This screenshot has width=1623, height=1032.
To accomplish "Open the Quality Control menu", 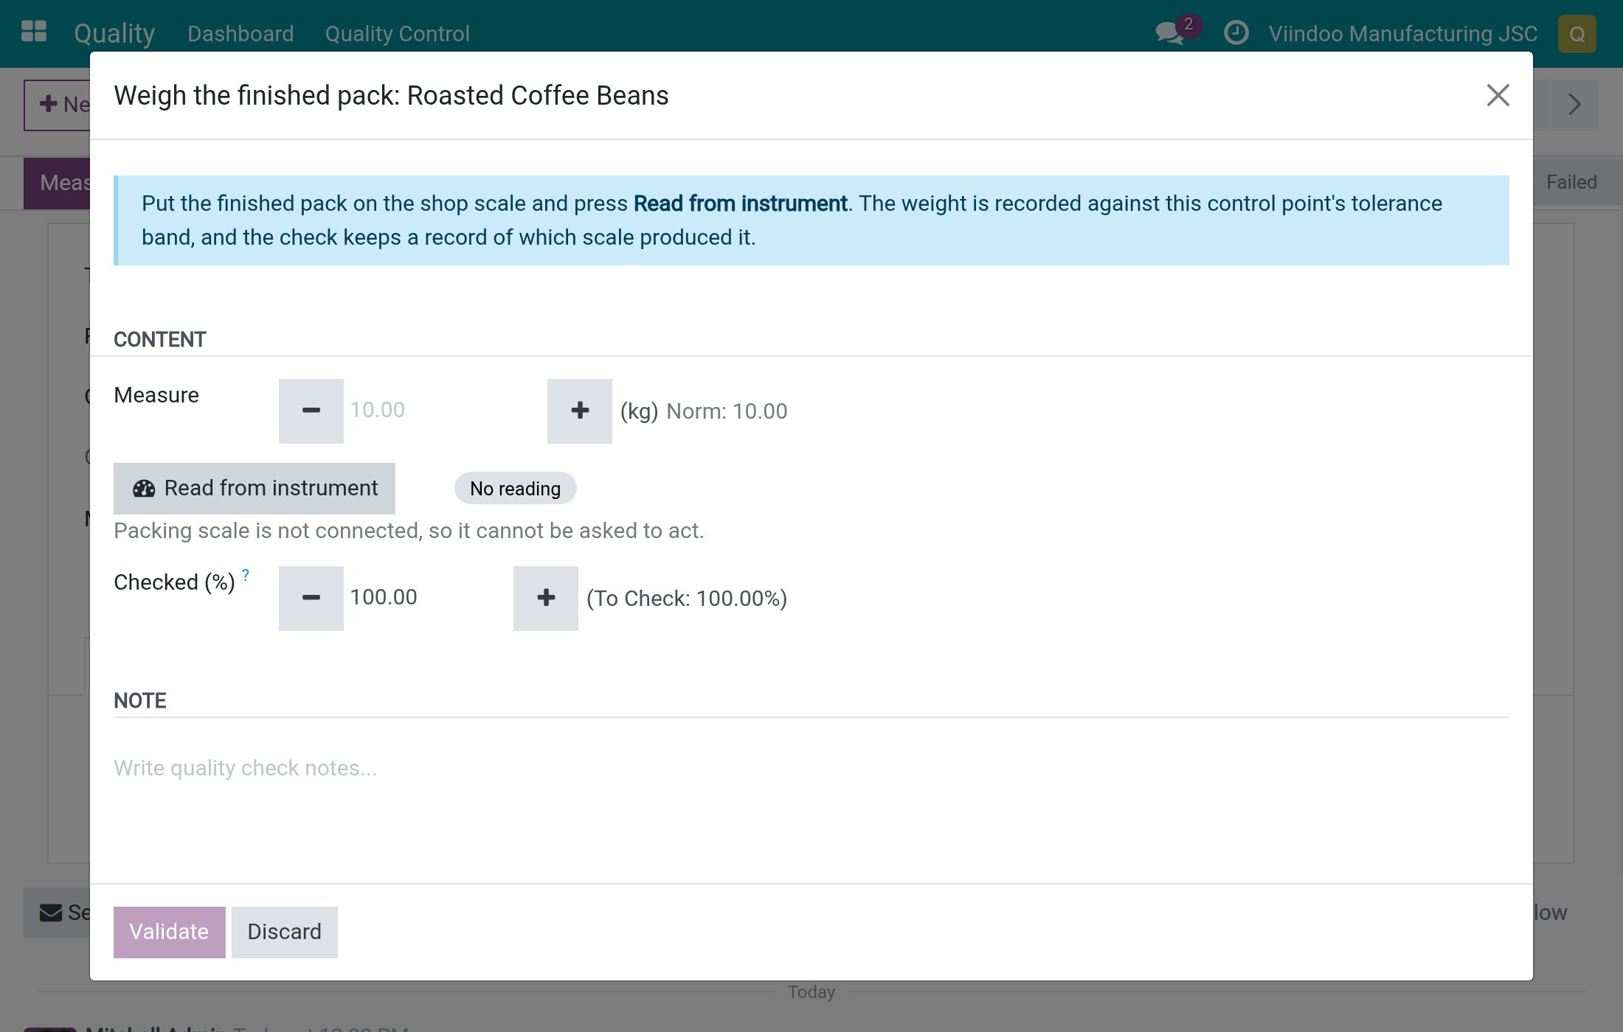I will coord(397,34).
